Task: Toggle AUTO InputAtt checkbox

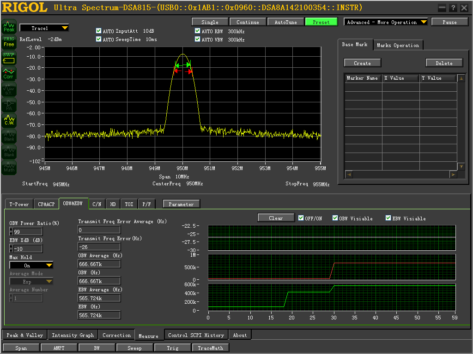Action: click(98, 31)
